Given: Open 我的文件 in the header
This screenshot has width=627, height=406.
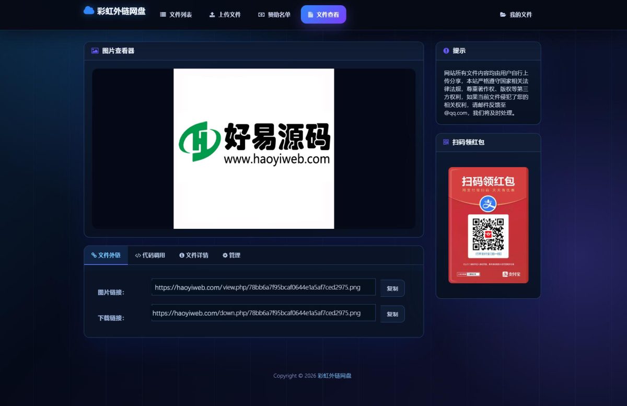Looking at the screenshot, I should coord(516,15).
